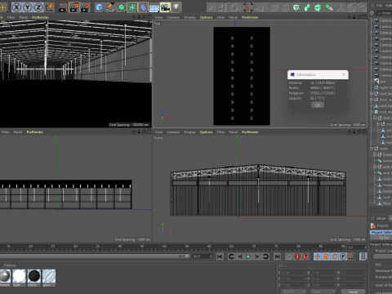This screenshot has width=392, height=294.
Task: Select the Spline Pen tool
Action: (110, 7)
